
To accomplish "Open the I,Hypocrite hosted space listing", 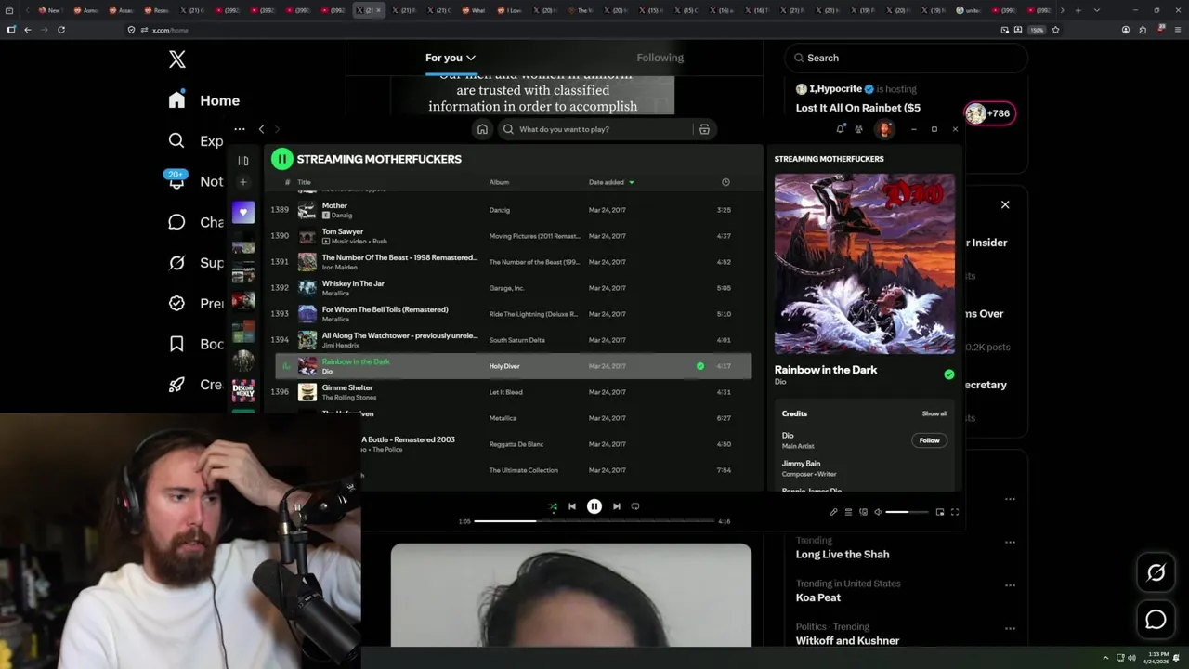I will point(858,98).
